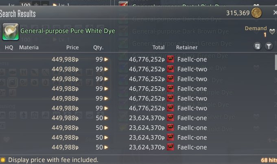This screenshot has width=277, height=164.
Task: Click the General-purpose Pure White Dye item icon
Action: point(11,32)
